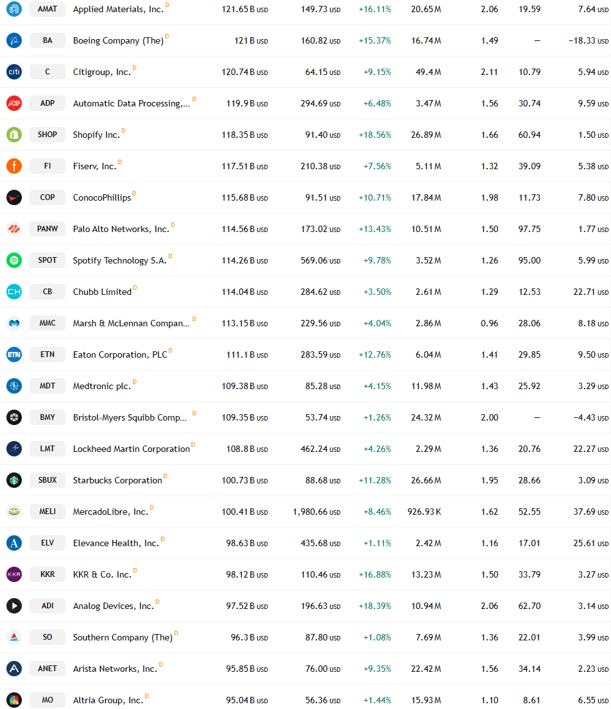Viewport: 611px width, 709px height.
Task: Click Altria P/E value 8.61
Action: (531, 701)
